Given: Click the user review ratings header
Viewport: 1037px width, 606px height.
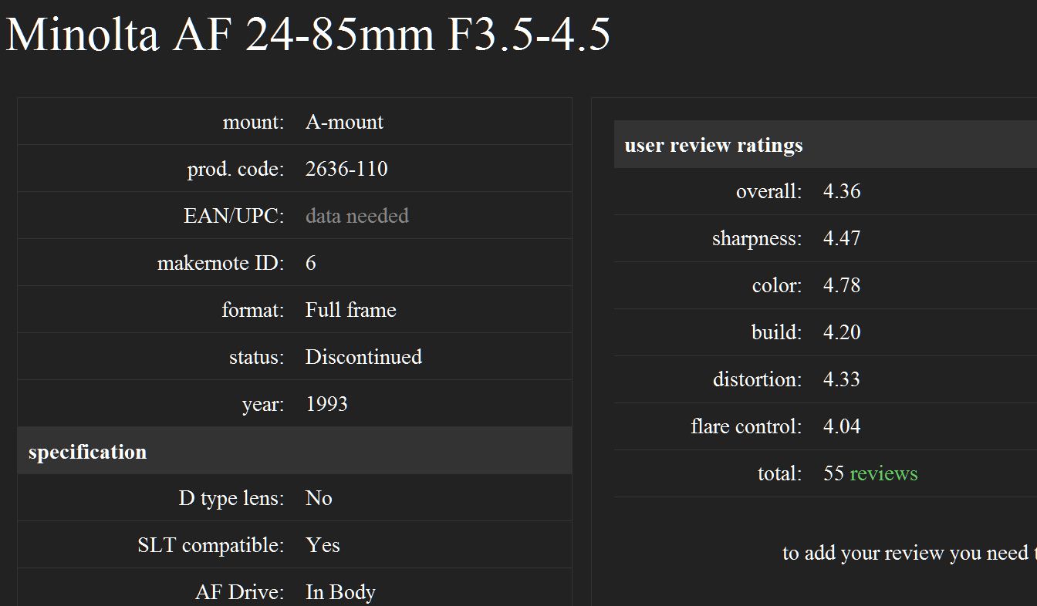Looking at the screenshot, I should click(714, 145).
